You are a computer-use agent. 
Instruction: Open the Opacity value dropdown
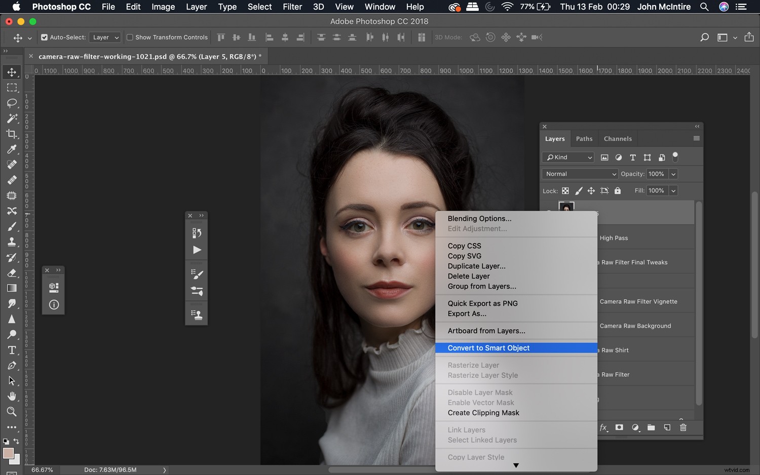[x=673, y=174]
